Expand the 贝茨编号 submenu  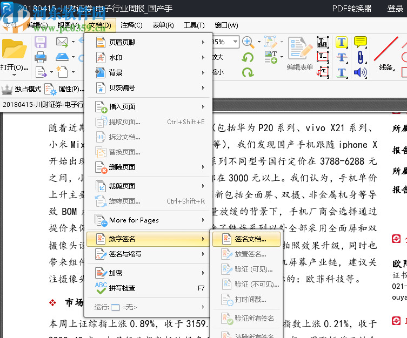(x=148, y=87)
